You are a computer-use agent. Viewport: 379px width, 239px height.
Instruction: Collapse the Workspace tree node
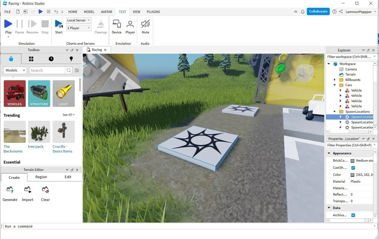(x=329, y=64)
